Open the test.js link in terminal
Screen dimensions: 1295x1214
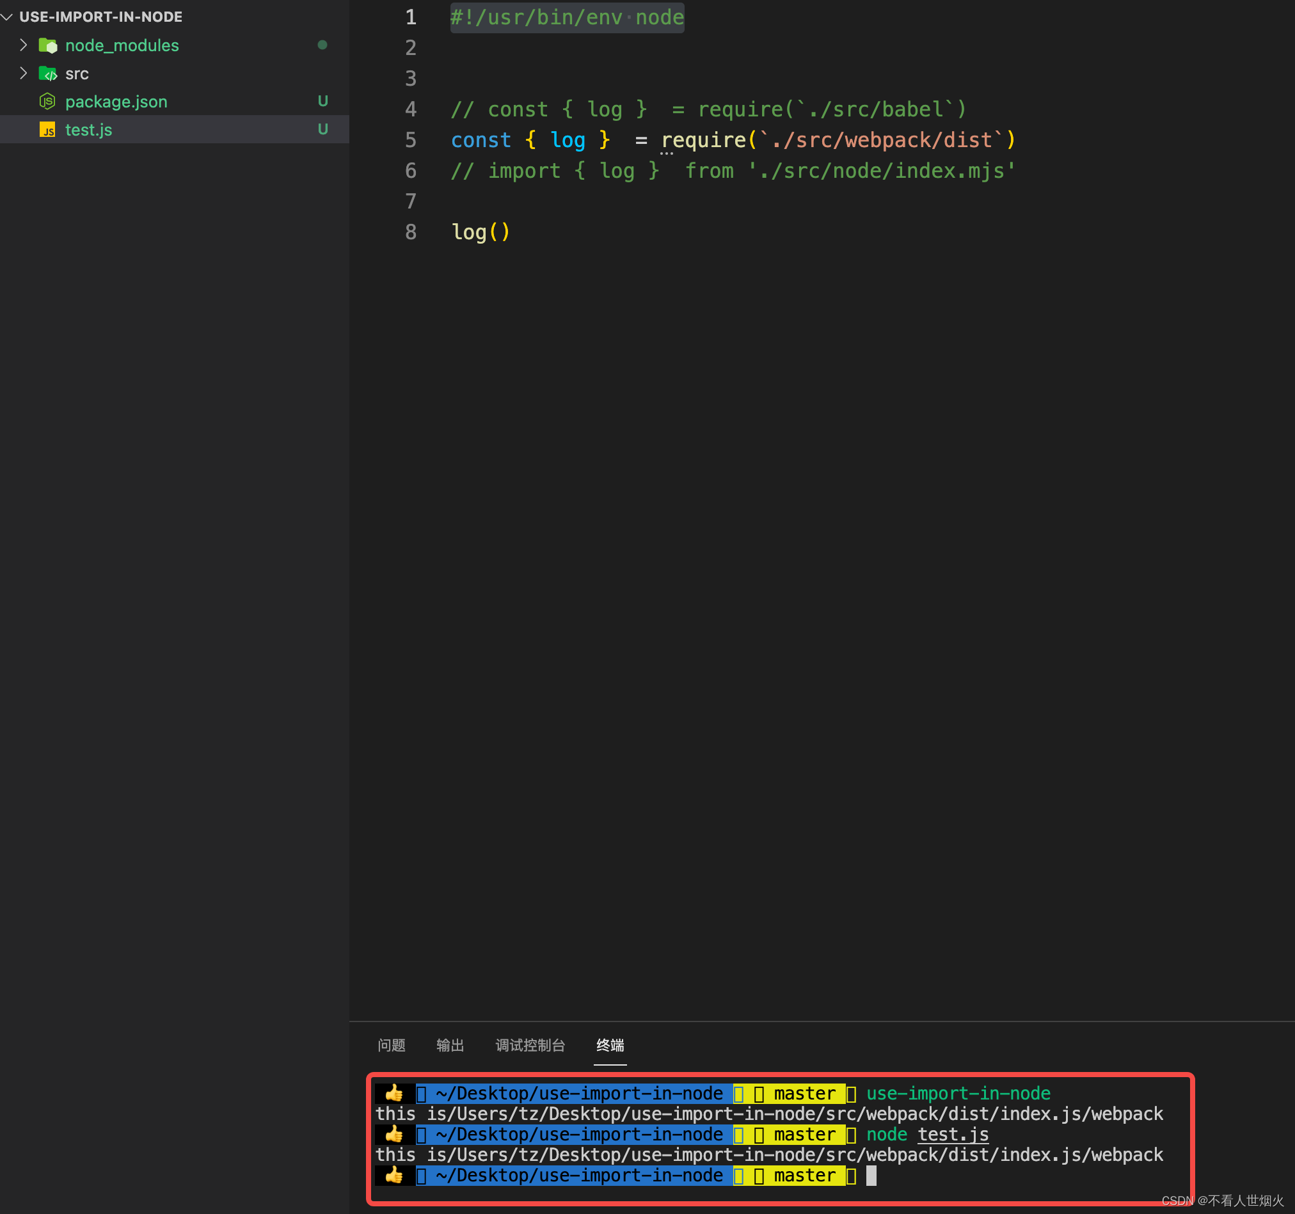(952, 1135)
